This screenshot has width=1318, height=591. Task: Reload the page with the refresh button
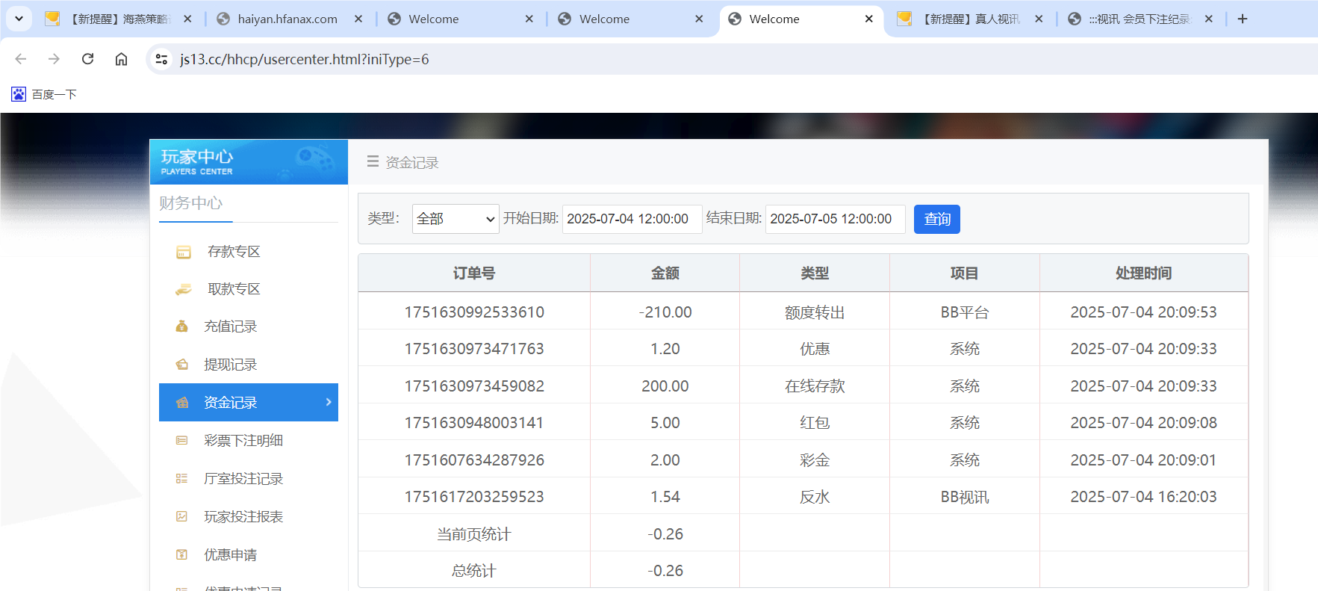click(x=87, y=59)
